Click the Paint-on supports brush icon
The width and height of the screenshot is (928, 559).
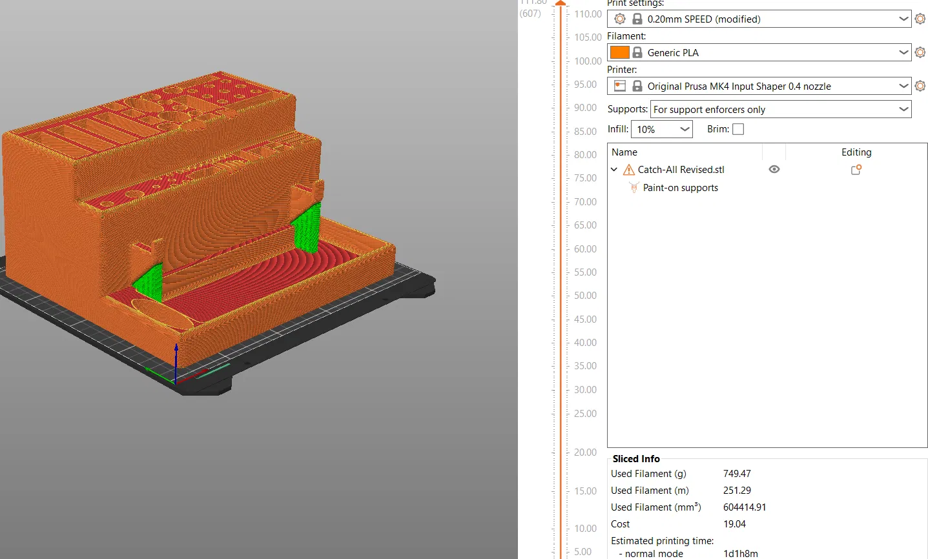(x=634, y=188)
